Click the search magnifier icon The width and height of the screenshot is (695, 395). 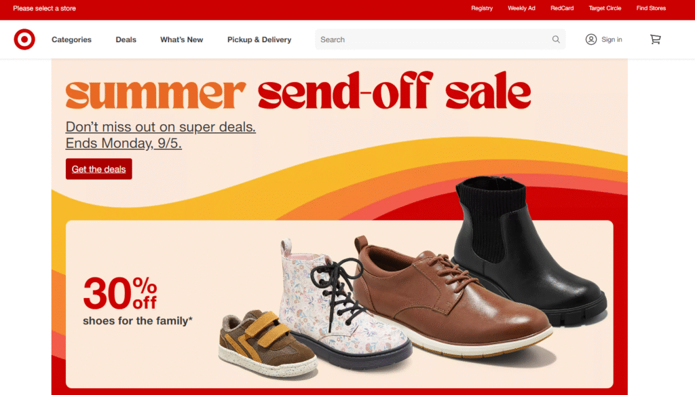tap(556, 39)
